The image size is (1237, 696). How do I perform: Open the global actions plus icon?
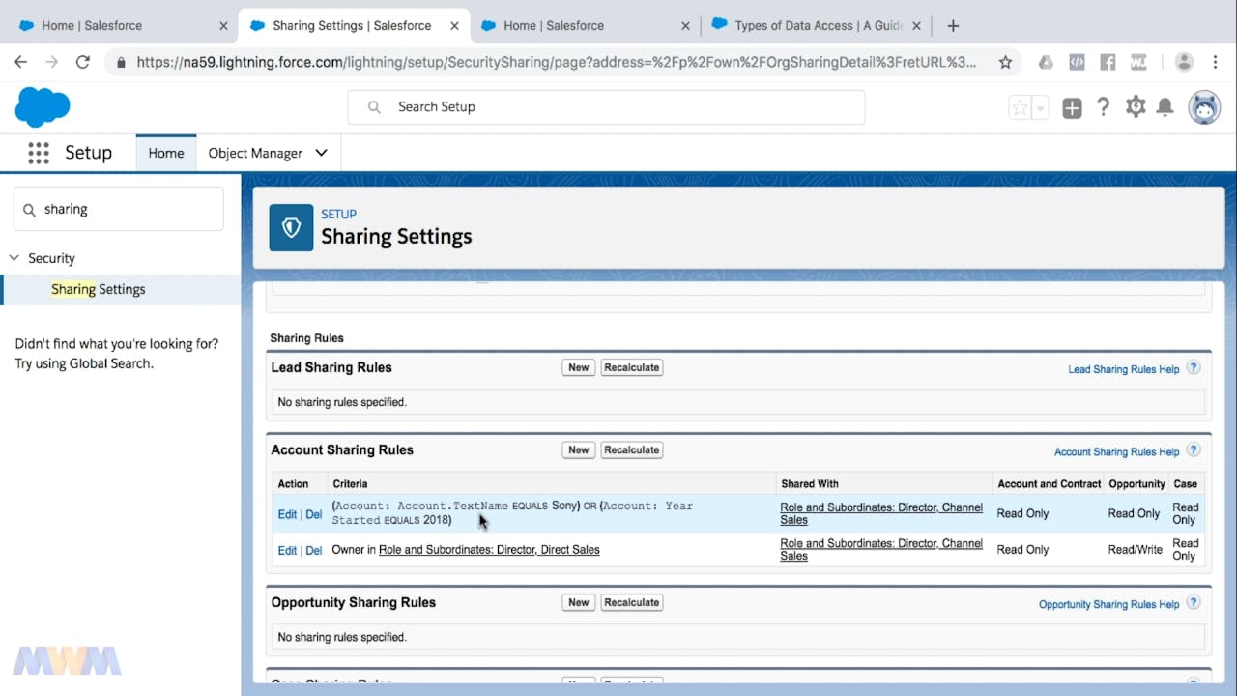(x=1072, y=108)
